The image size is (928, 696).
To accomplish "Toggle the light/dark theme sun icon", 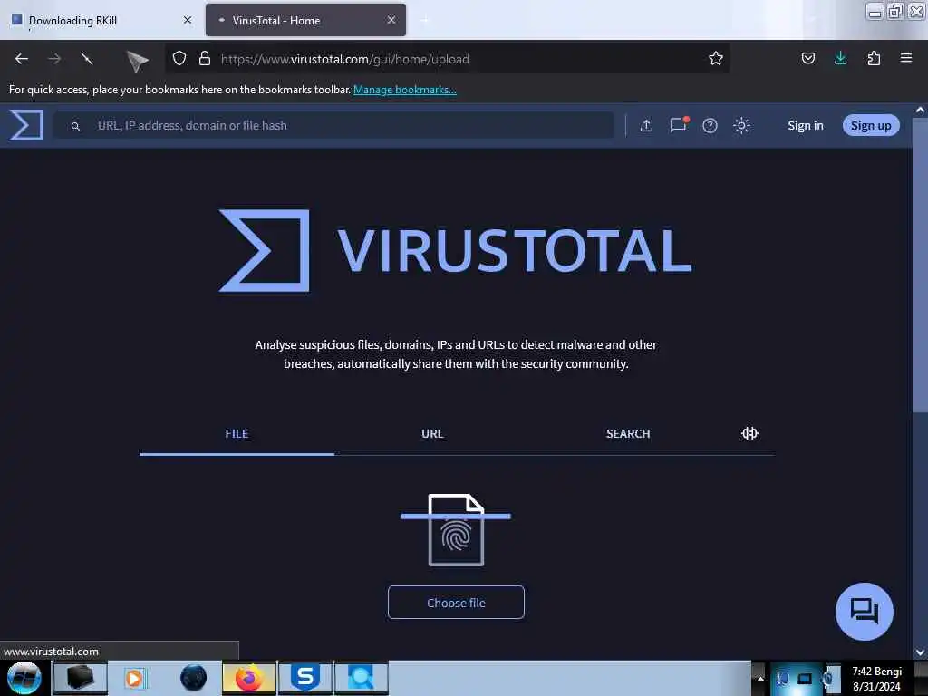I will coord(741,125).
